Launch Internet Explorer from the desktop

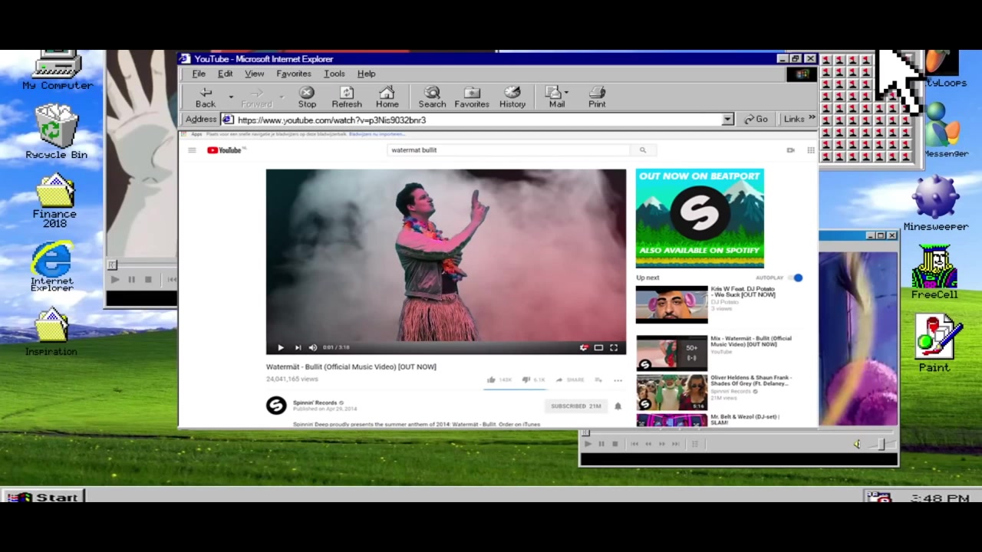pyautogui.click(x=52, y=266)
